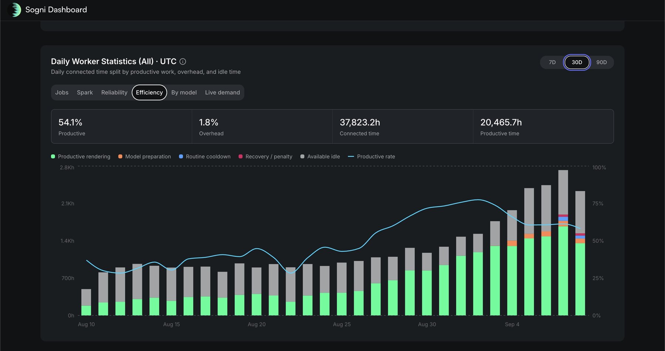Click the Aug 10 axis label
Viewport: 665px width, 351px height.
point(86,324)
